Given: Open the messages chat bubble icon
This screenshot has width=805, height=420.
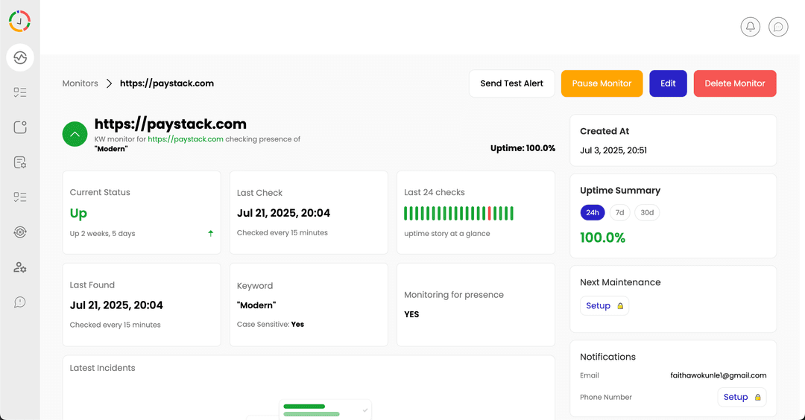Looking at the screenshot, I should pos(778,27).
